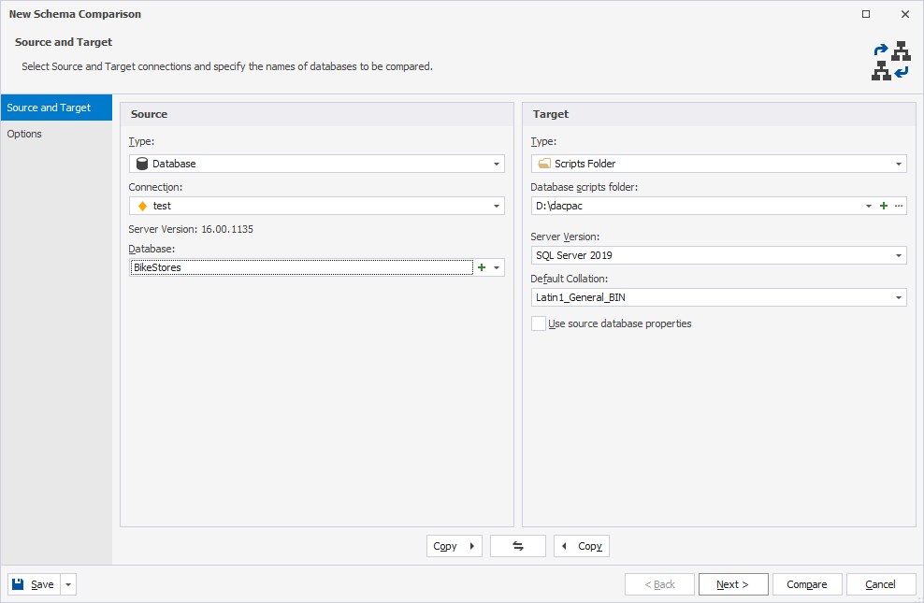The height and width of the screenshot is (603, 924).
Task: Click the swap source and target arrows icon
Action: click(x=518, y=545)
